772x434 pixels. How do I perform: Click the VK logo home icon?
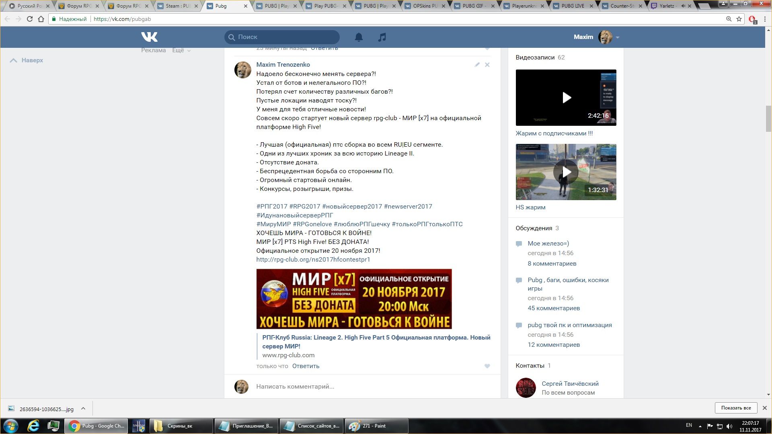(x=149, y=37)
